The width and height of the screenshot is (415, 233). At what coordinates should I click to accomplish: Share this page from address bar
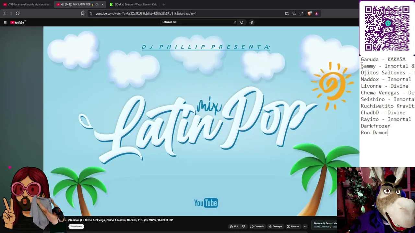302,13
